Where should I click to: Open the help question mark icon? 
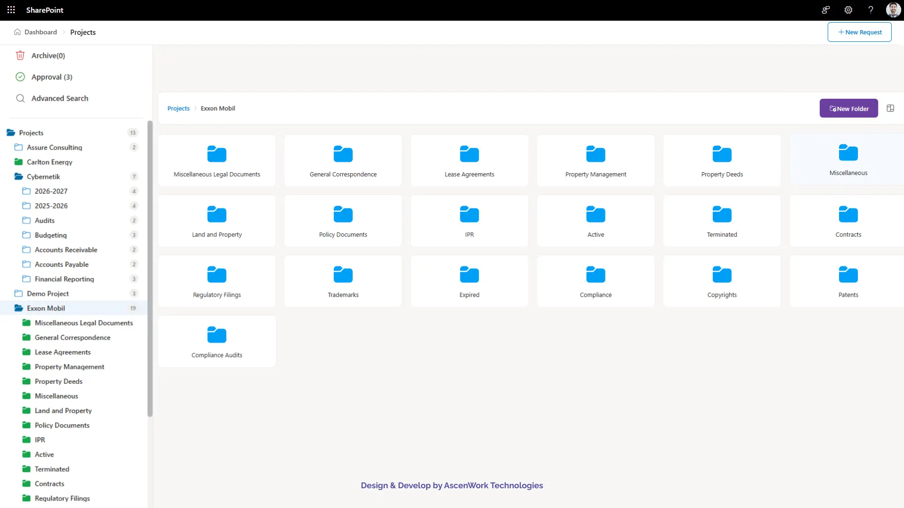pyautogui.click(x=871, y=10)
